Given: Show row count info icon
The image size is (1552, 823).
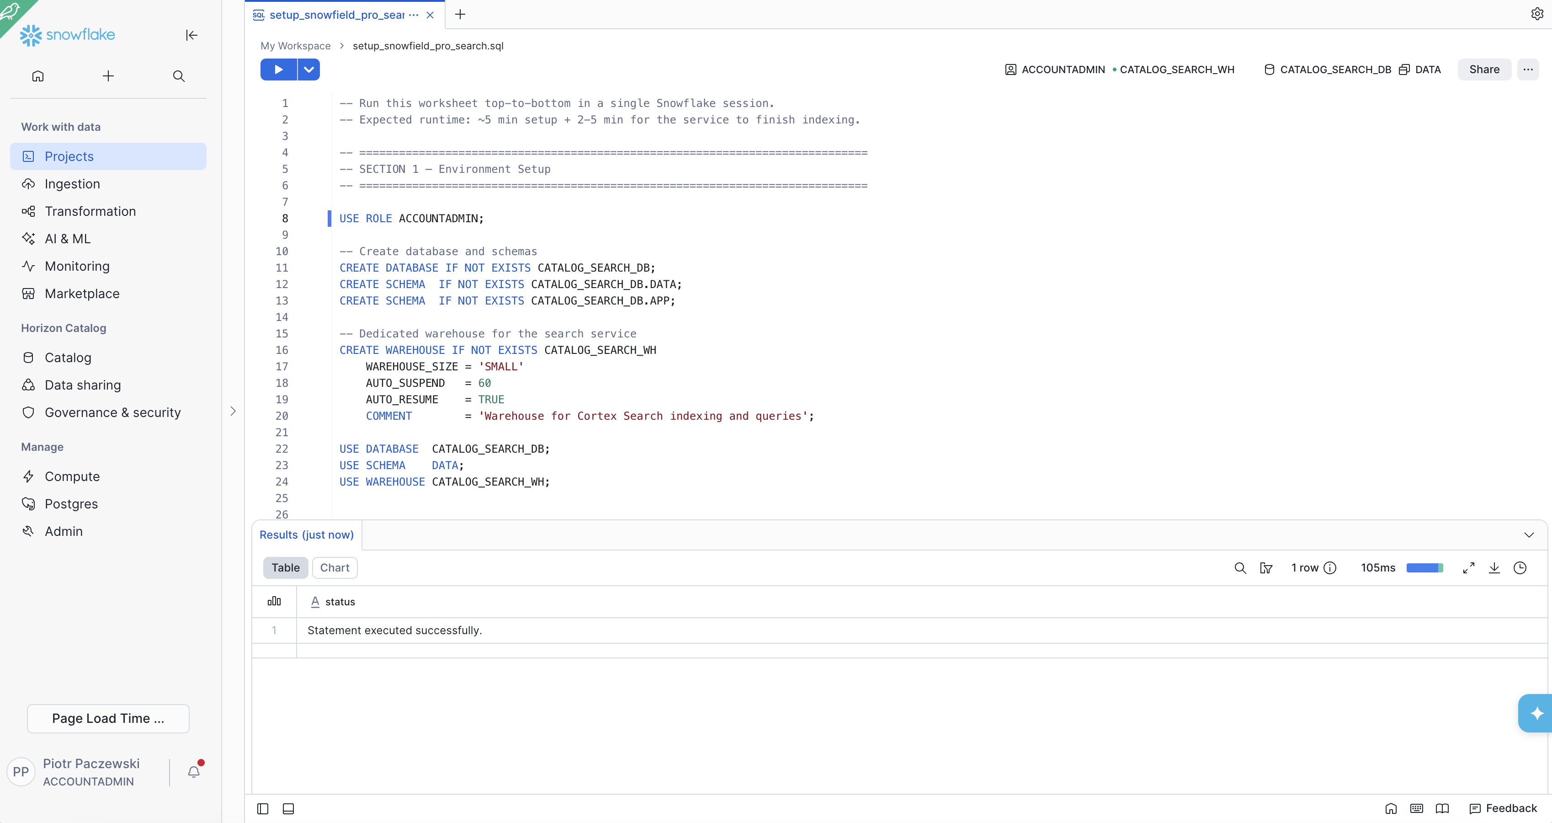Looking at the screenshot, I should tap(1330, 568).
